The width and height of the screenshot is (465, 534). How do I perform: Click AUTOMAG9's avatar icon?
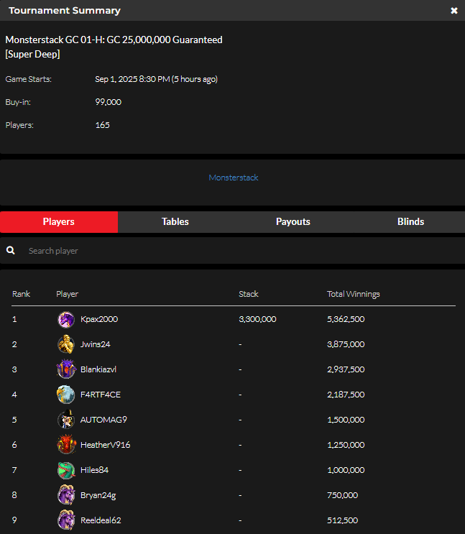tap(66, 420)
